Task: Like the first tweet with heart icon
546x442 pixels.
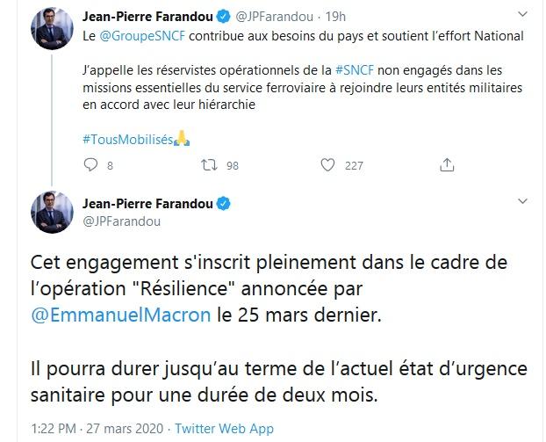Action: pos(327,164)
